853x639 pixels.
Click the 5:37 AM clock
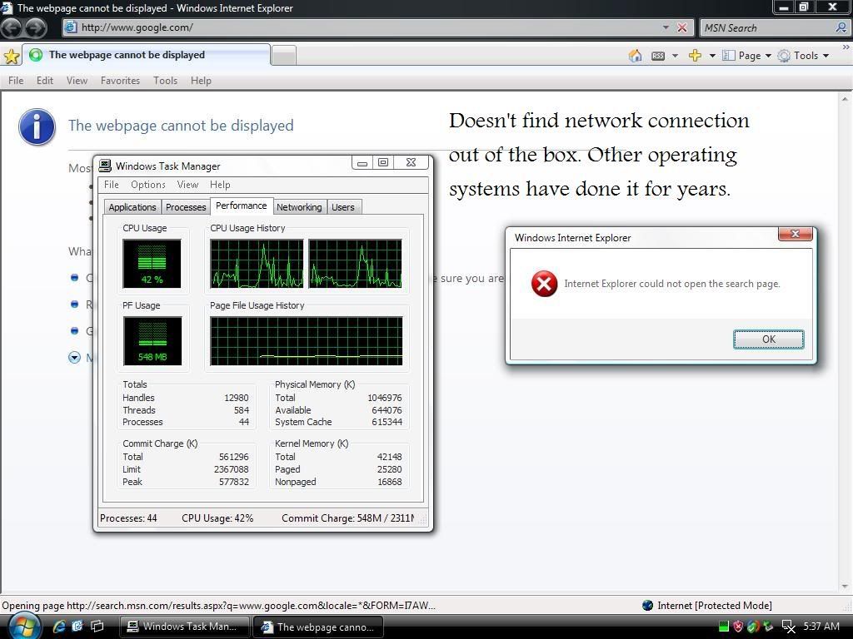821,627
